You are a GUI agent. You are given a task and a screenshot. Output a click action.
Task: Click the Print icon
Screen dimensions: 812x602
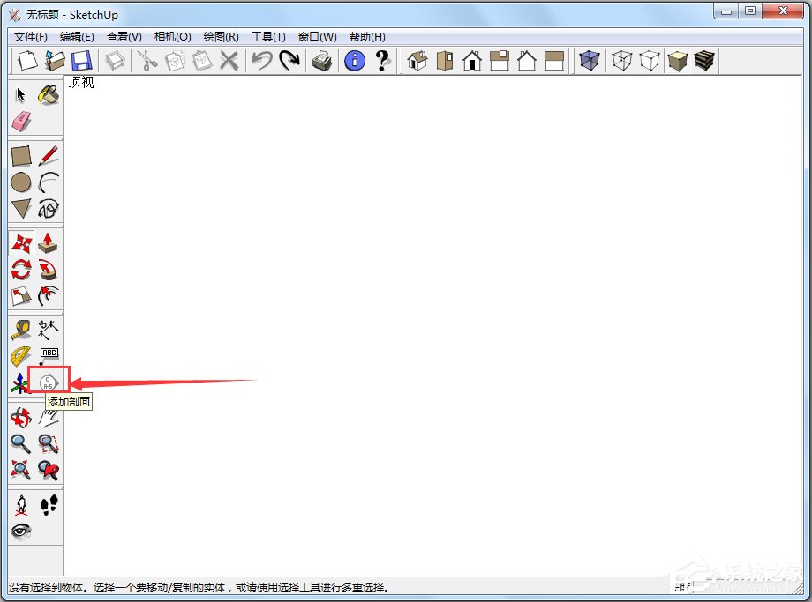[322, 61]
